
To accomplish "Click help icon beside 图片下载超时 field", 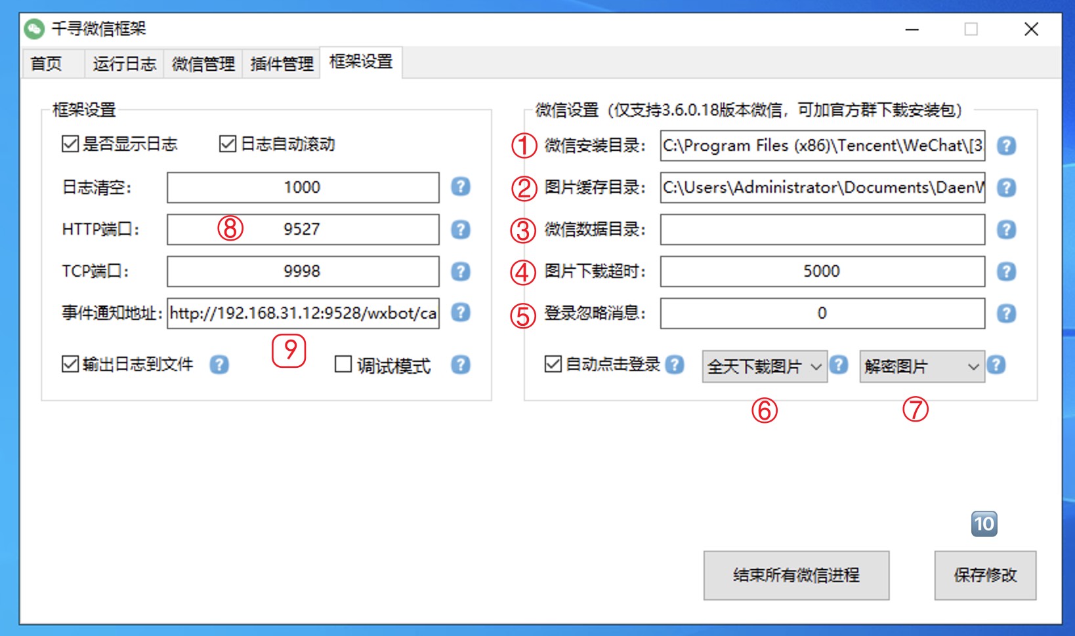I will pos(1007,271).
